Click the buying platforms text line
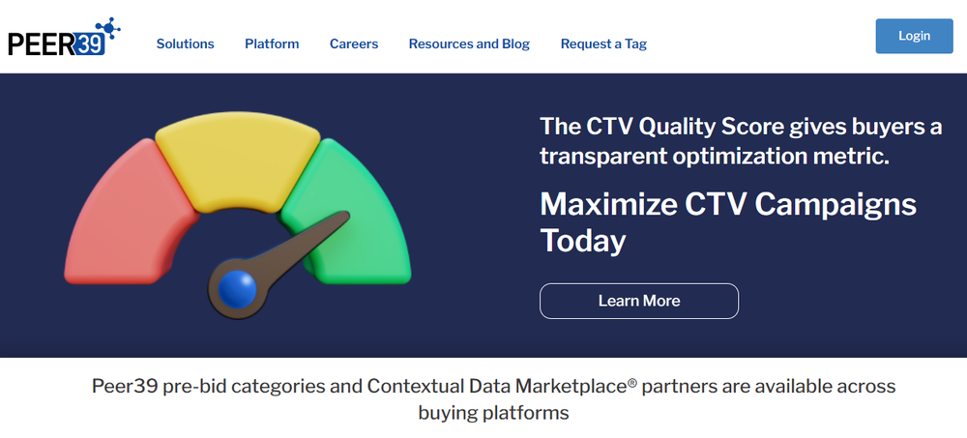This screenshot has width=967, height=438. (493, 413)
